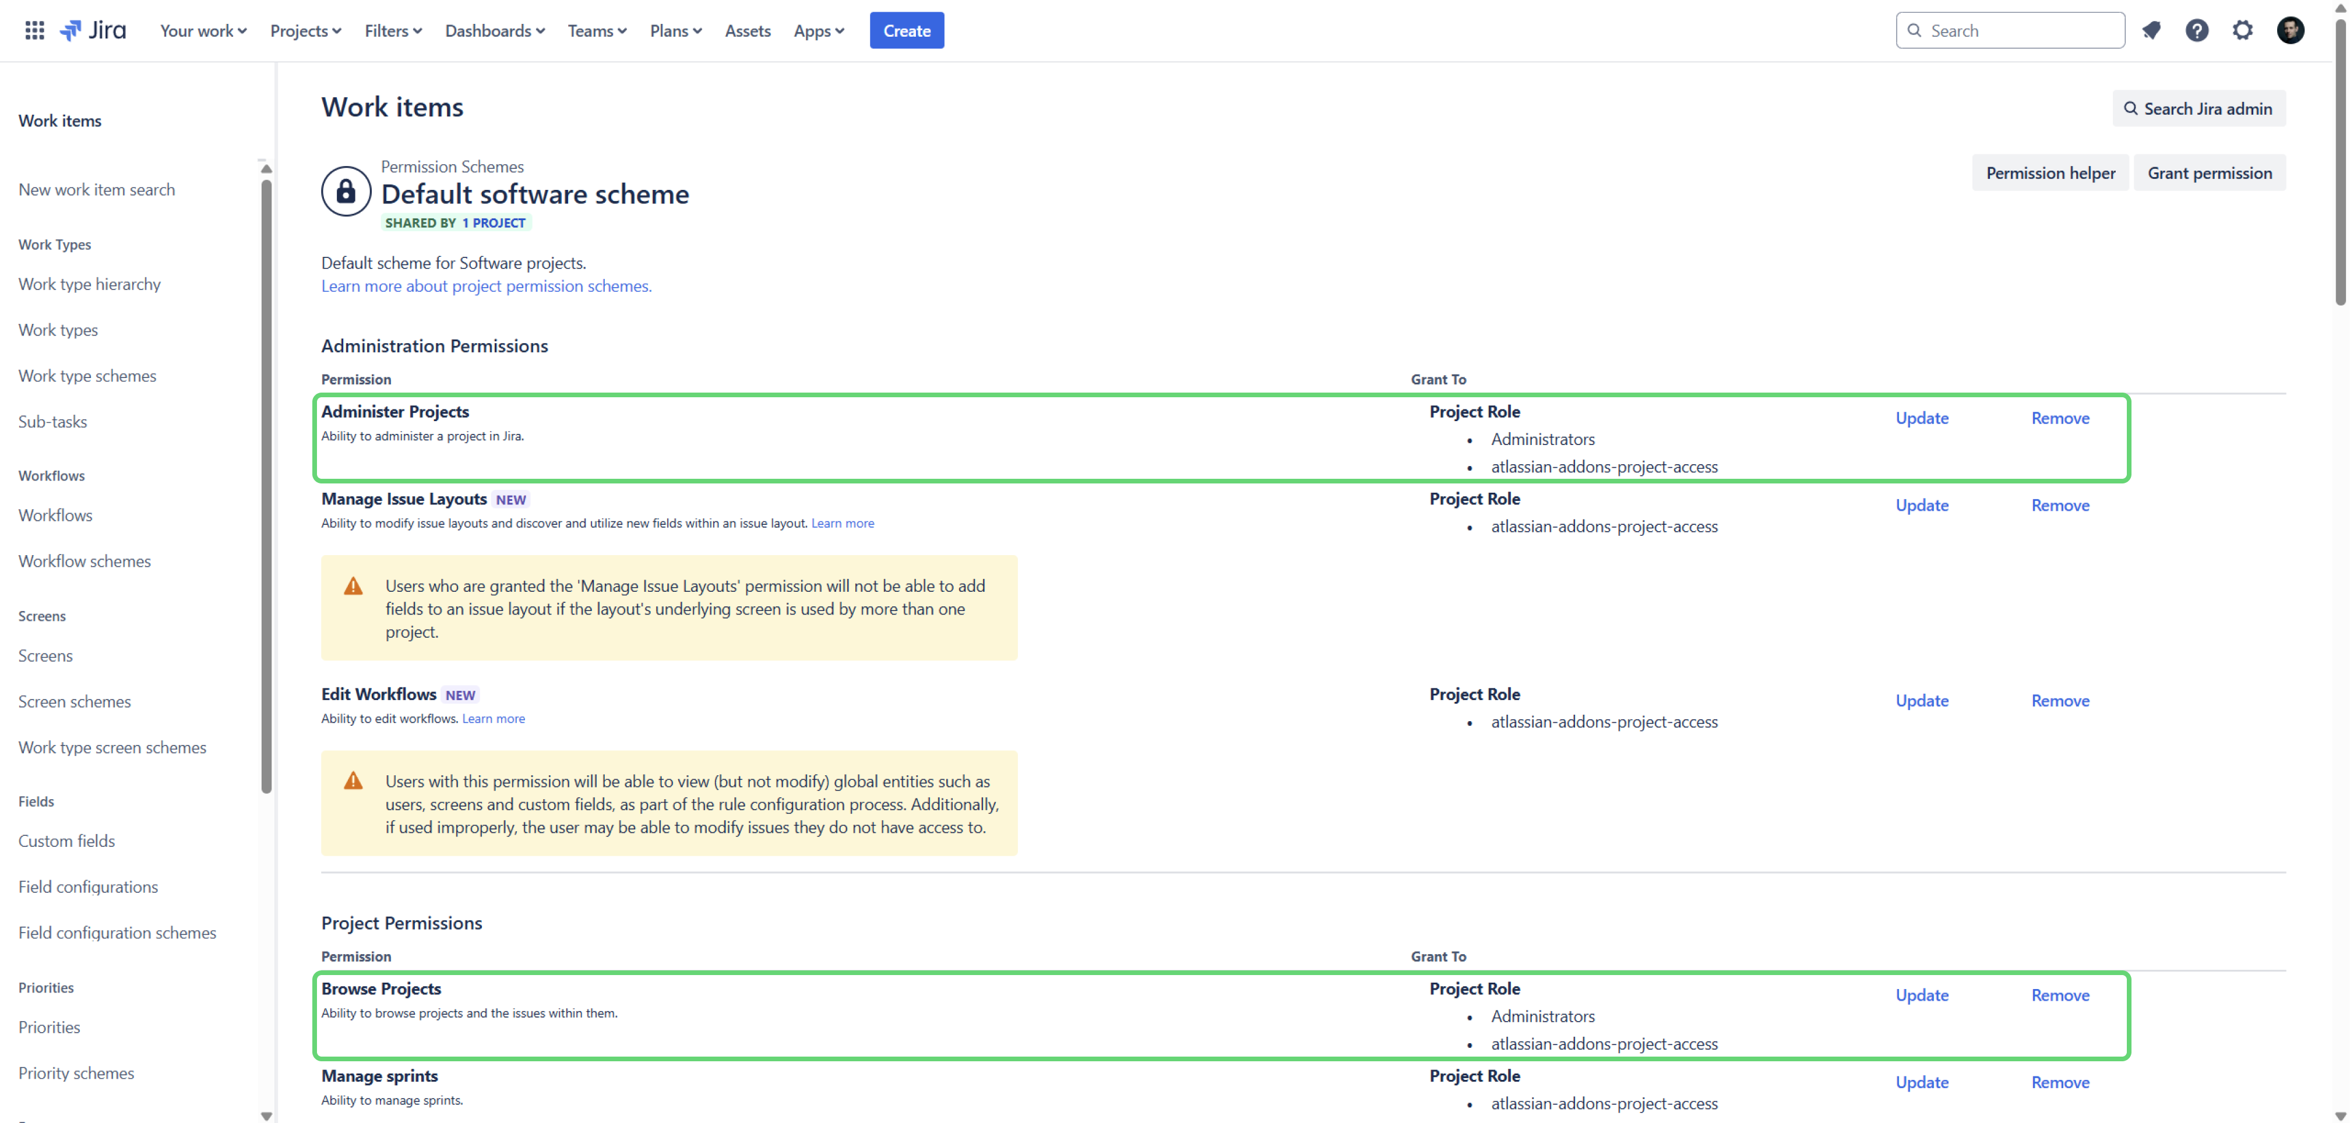Open the Filters menu
Screen dimensions: 2350x1123
(x=392, y=30)
